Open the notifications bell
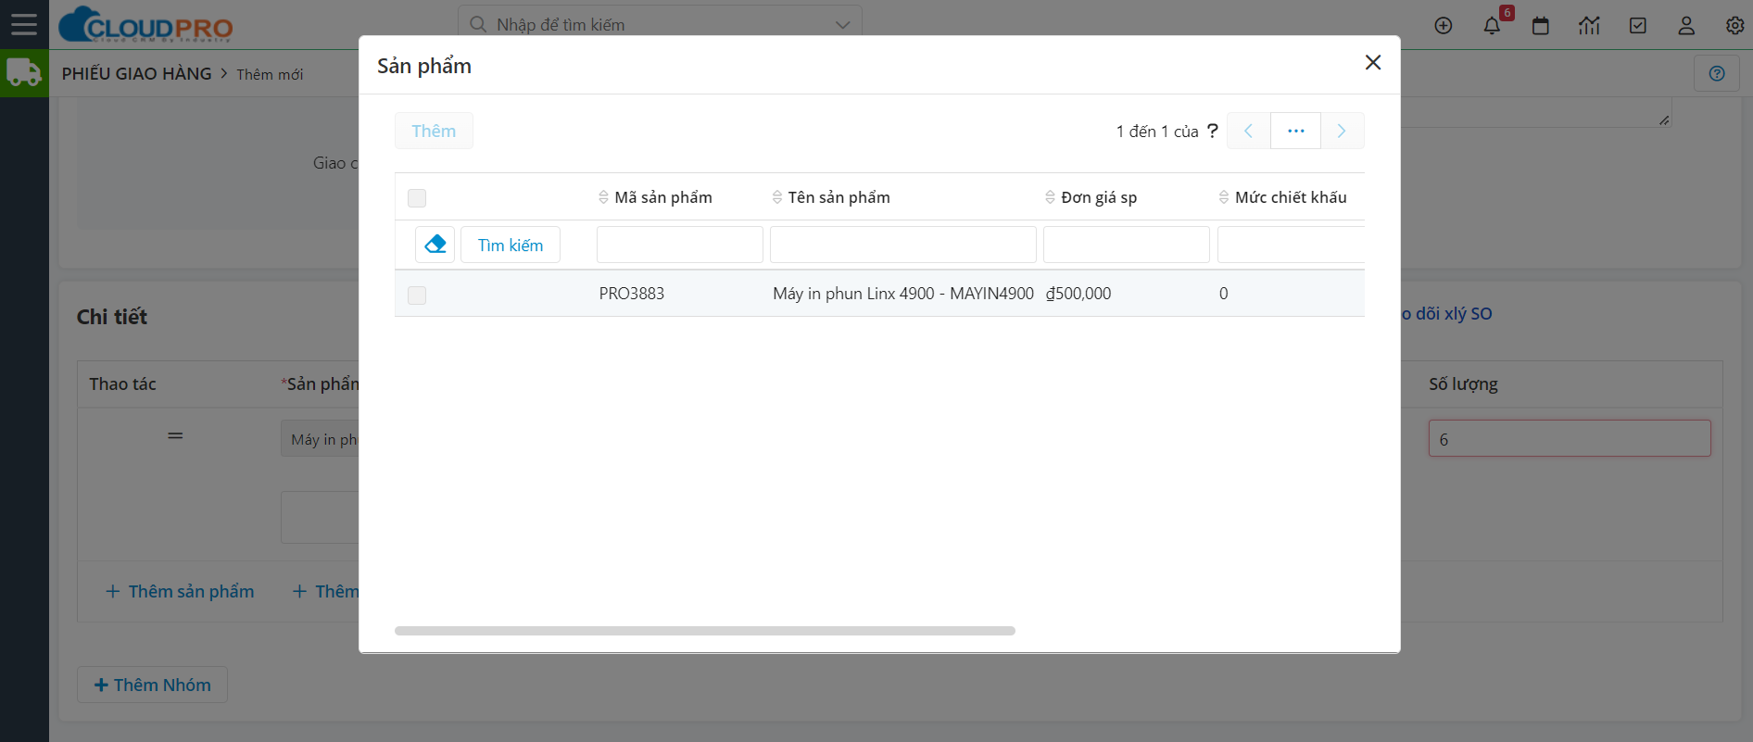Image resolution: width=1753 pixels, height=742 pixels. coord(1492,26)
